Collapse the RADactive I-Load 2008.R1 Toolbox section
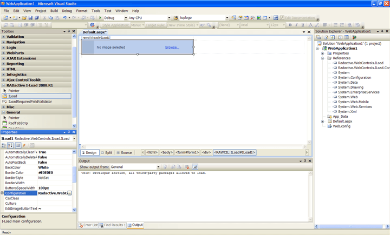Viewport: 390px width, 235px height. tap(3, 85)
